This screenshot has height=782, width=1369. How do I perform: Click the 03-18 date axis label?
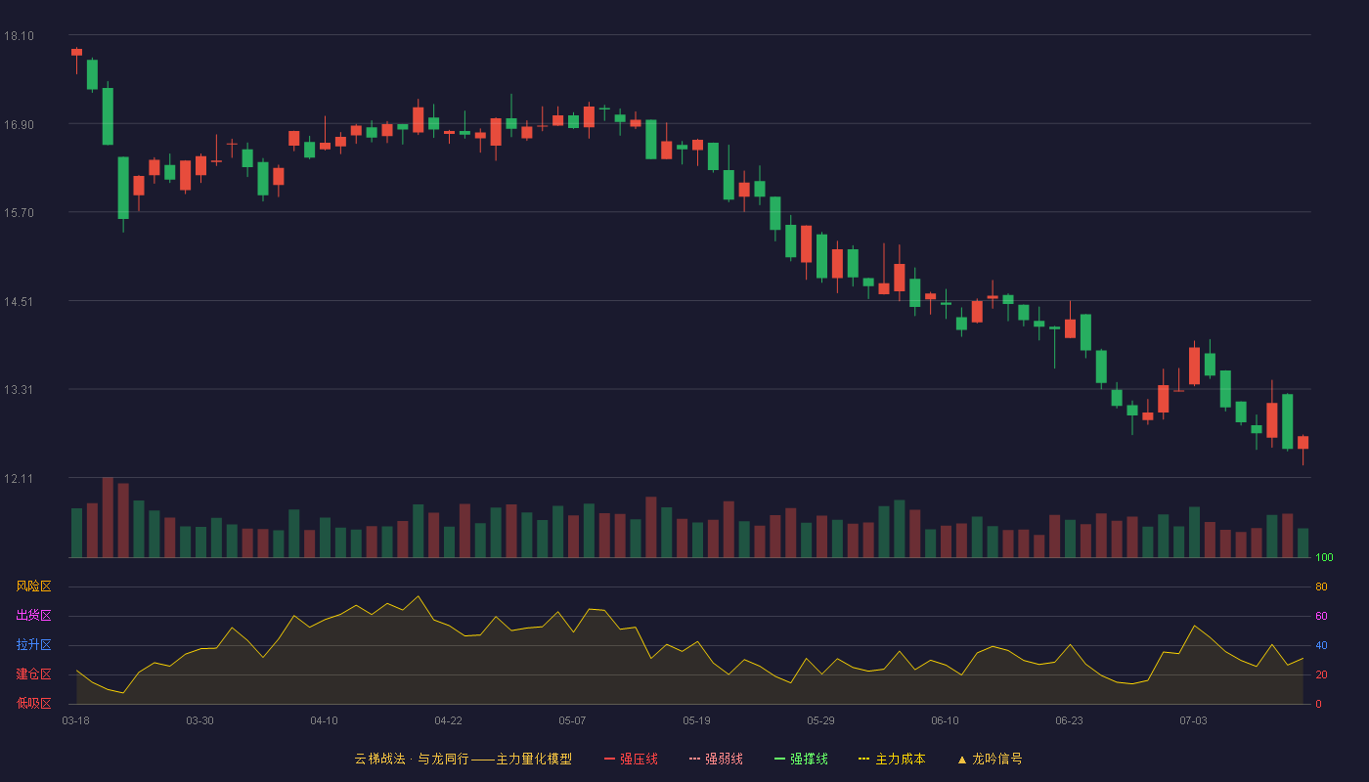point(75,720)
